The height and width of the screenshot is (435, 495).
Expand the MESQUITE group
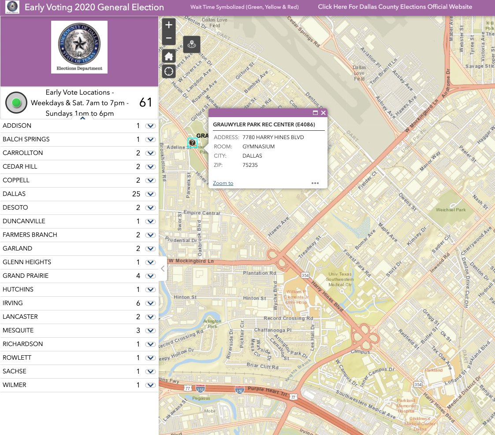pyautogui.click(x=151, y=330)
